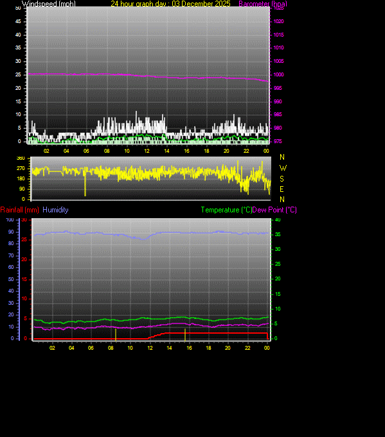
Task: Click the 'Windspeed (mph)' chart title
Action: pyautogui.click(x=49, y=4)
